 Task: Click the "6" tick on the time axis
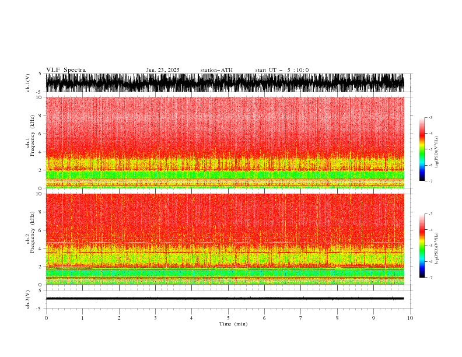(264, 318)
